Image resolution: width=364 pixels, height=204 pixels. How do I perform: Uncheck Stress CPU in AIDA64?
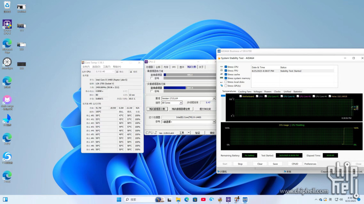226,67
